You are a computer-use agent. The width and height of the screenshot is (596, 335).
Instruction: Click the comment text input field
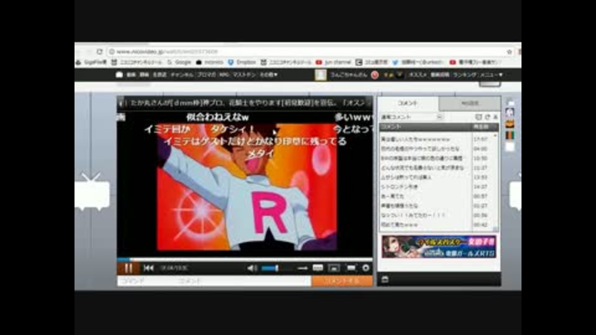(x=243, y=281)
